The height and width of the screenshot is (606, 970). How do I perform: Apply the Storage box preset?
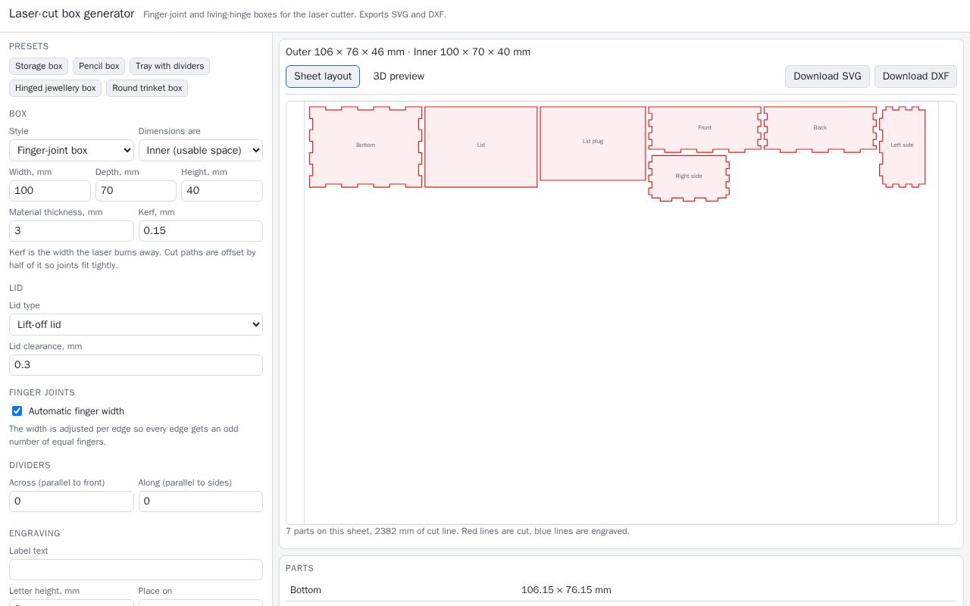tap(39, 67)
